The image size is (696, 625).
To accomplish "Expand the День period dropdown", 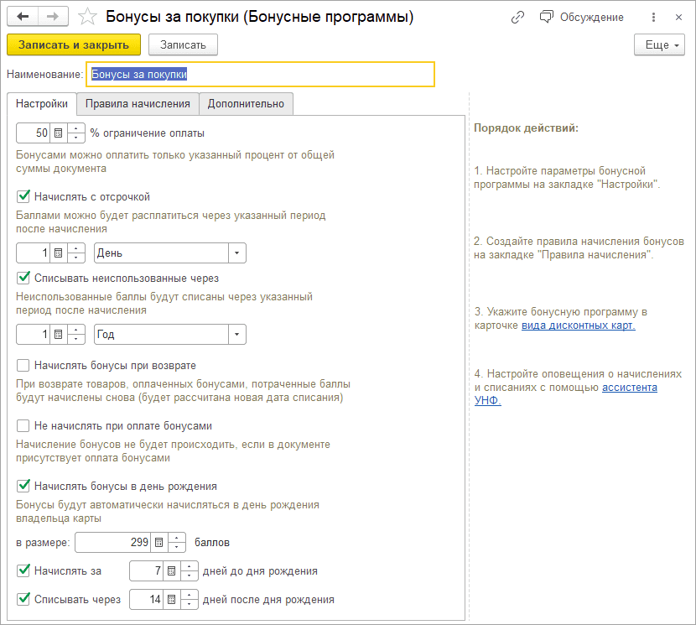I will click(x=237, y=253).
